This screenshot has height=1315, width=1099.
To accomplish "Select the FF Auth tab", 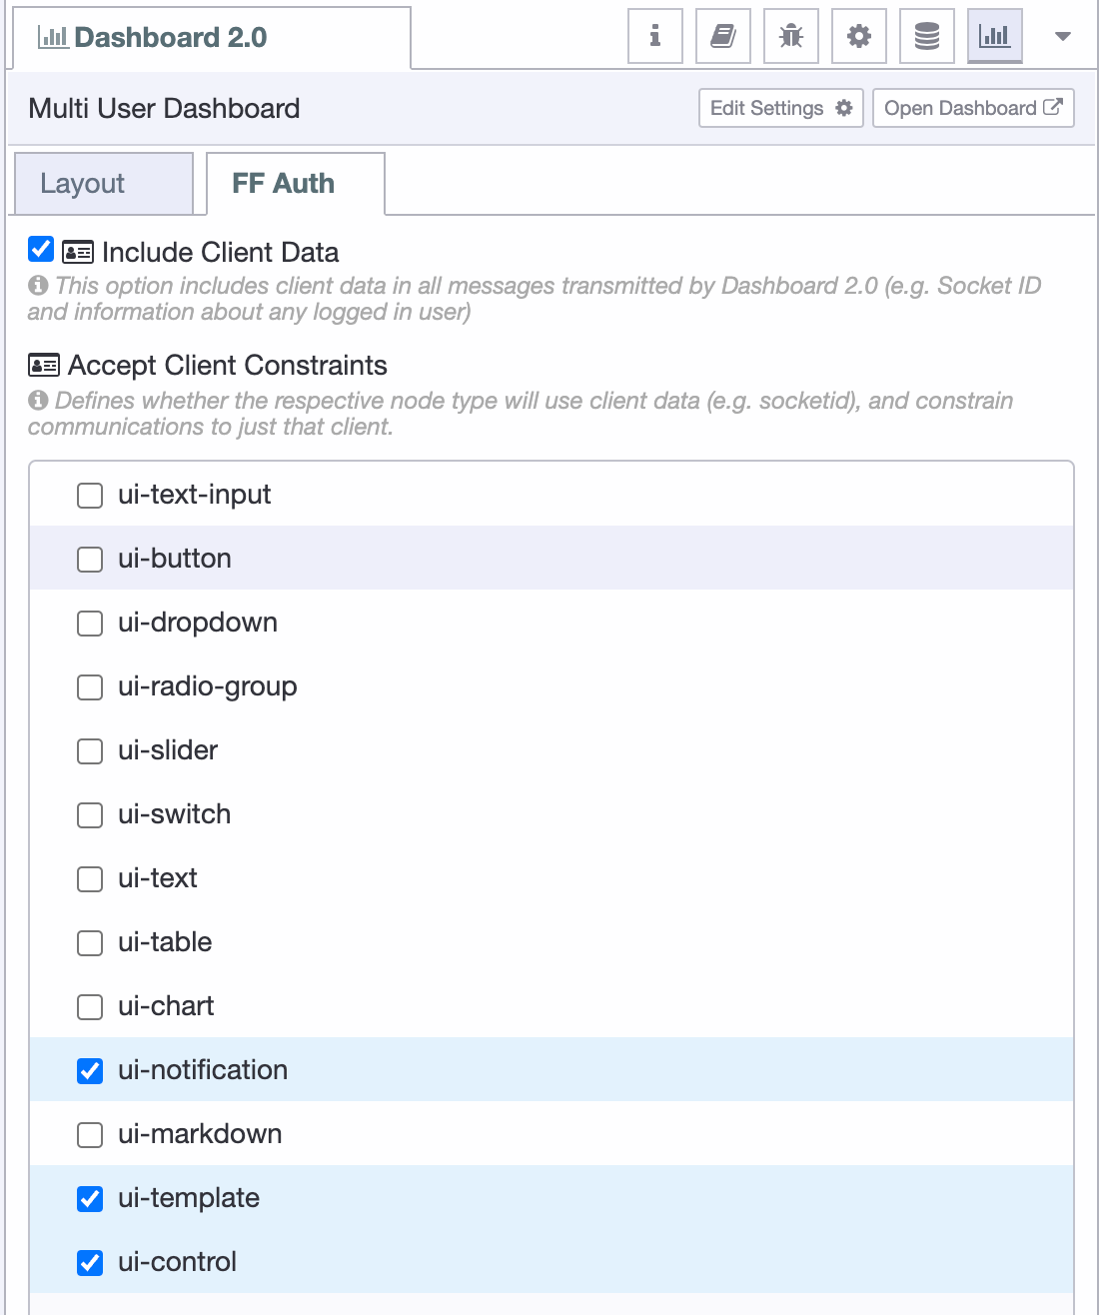I will click(283, 183).
